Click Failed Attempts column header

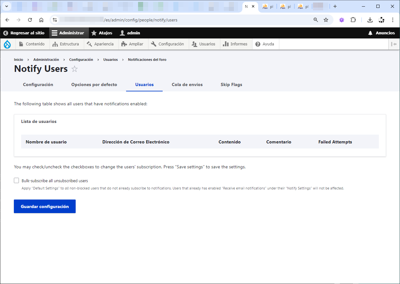(335, 142)
